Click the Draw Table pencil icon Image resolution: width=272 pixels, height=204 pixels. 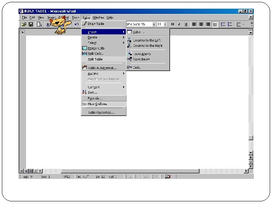pyautogui.click(x=84, y=23)
